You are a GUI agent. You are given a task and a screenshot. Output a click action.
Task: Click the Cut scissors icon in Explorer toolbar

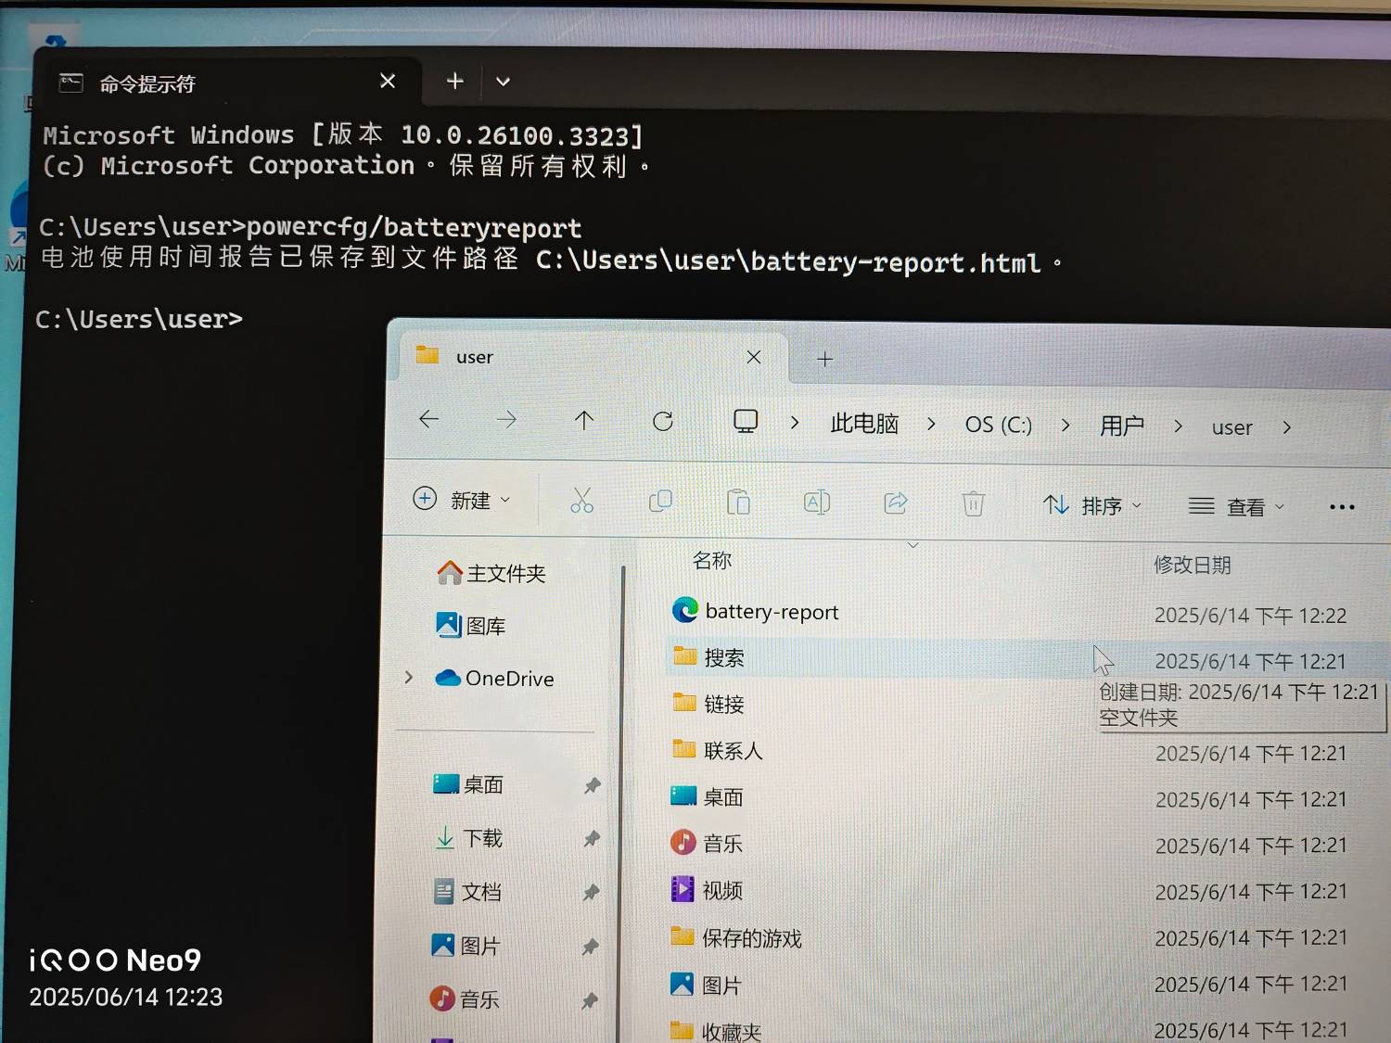tap(581, 501)
